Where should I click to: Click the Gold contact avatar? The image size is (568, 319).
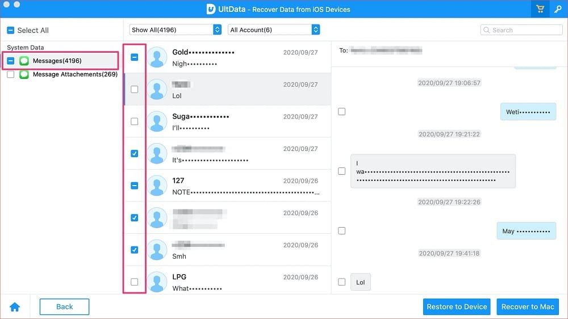[157, 57]
